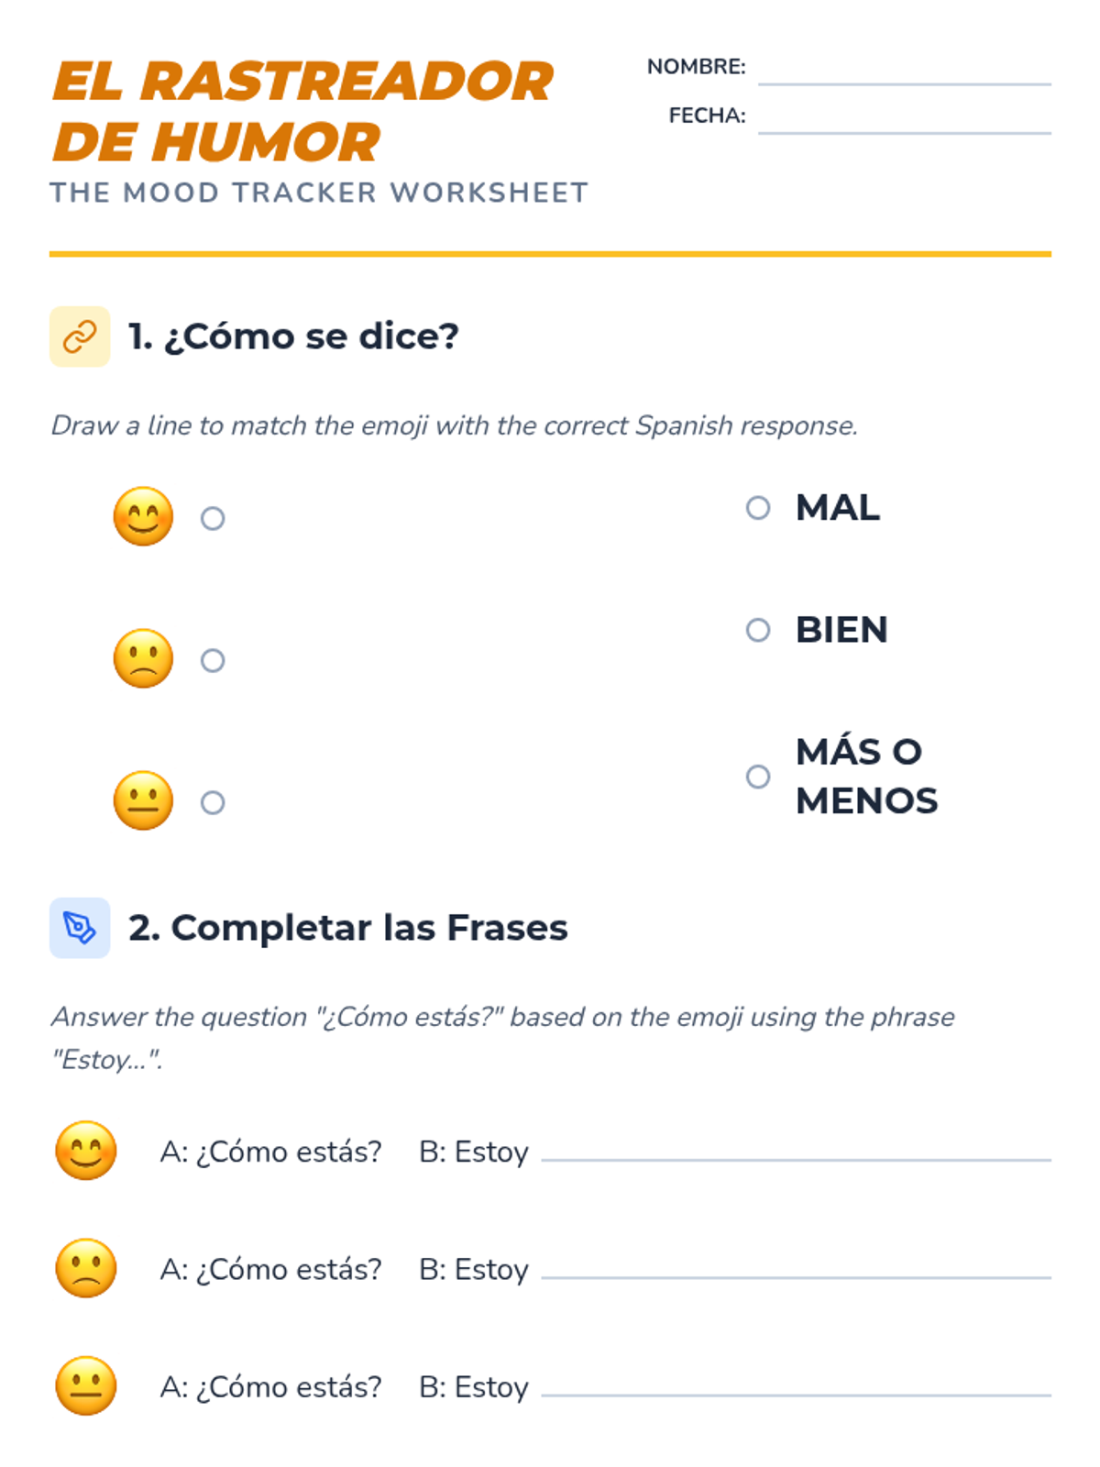Viewport: 1100px width, 1467px height.
Task: Click the neutral emoji in Completar las Frases
Action: point(86,1385)
